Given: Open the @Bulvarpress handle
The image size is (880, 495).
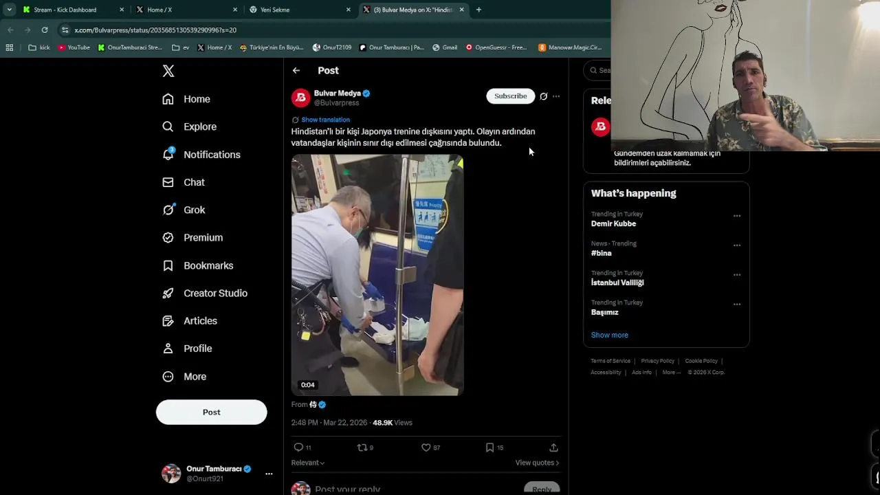Looking at the screenshot, I should [336, 103].
